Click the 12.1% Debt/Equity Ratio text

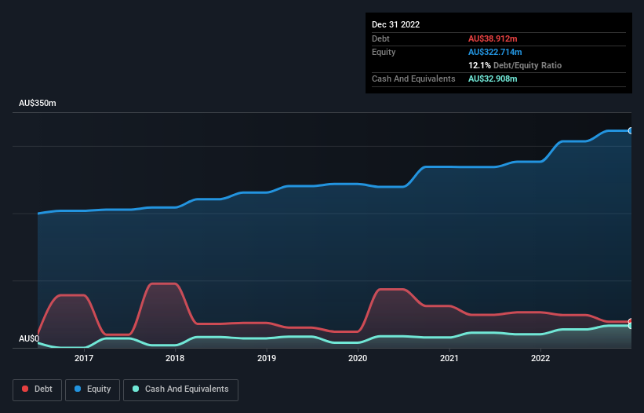point(515,65)
